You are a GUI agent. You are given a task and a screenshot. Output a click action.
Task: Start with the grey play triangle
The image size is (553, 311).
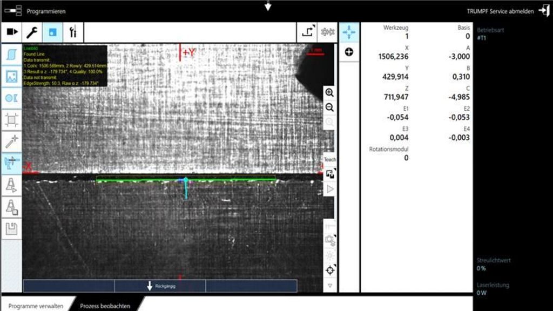click(330, 189)
